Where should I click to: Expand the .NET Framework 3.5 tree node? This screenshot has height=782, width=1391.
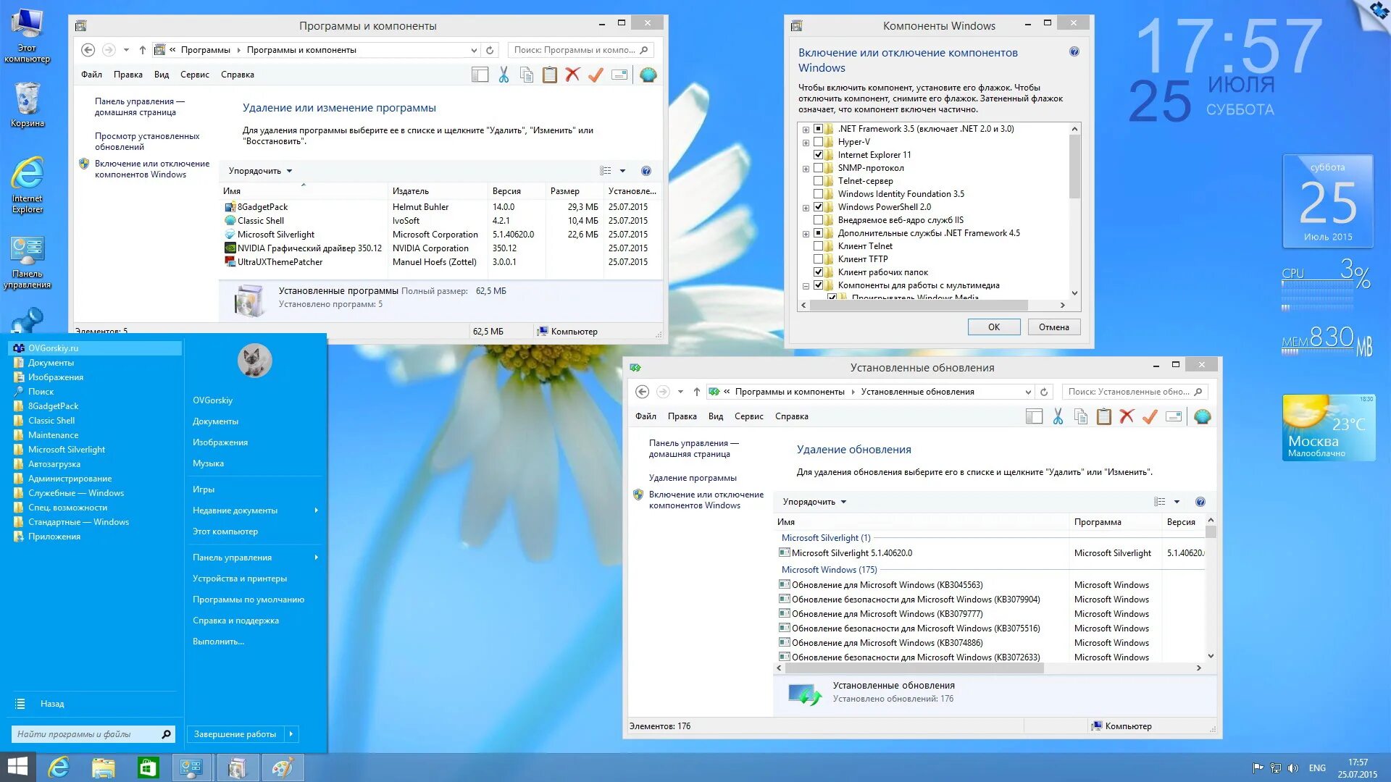[806, 130]
